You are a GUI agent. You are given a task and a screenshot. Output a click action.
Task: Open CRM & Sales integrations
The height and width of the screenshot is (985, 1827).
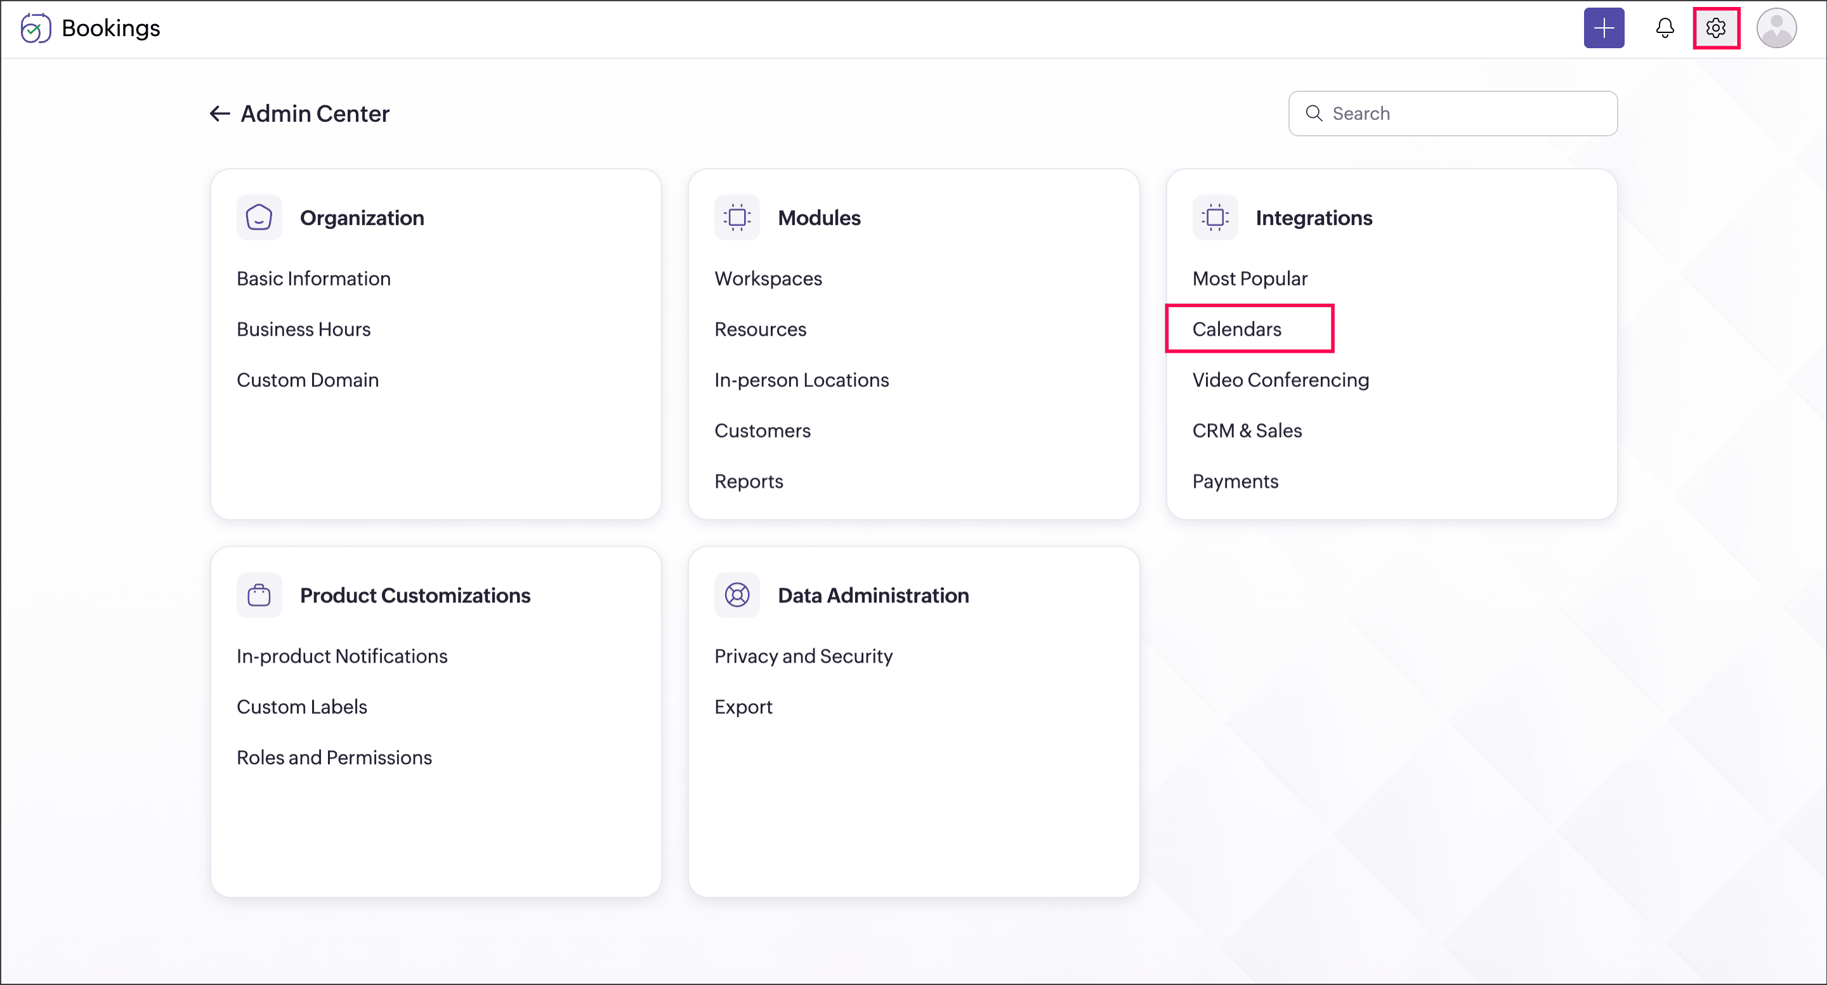point(1247,431)
